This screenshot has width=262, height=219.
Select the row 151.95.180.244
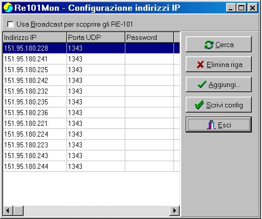(x=92, y=166)
